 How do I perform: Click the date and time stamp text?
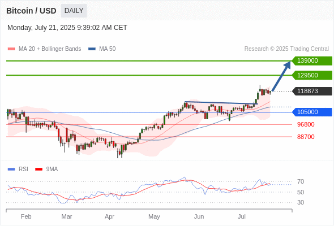click(67, 28)
